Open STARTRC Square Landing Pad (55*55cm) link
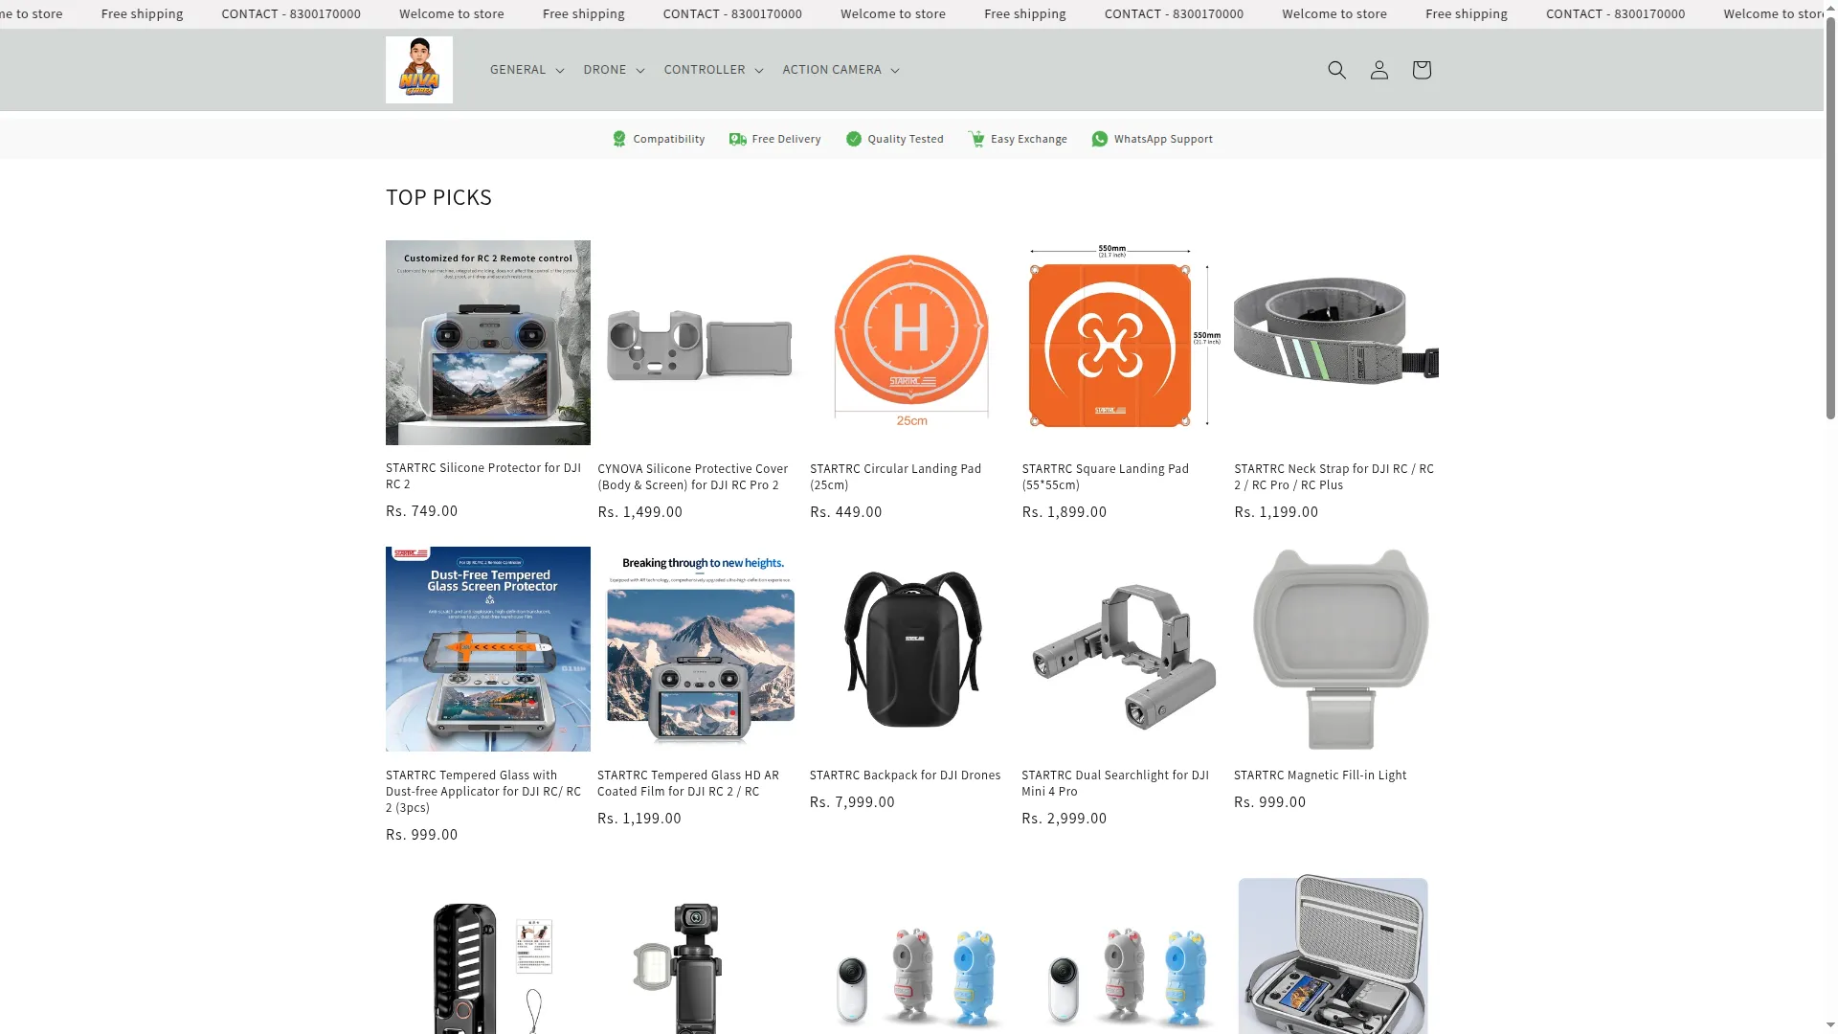Screen dimensions: 1838x1034 (x=1106, y=477)
